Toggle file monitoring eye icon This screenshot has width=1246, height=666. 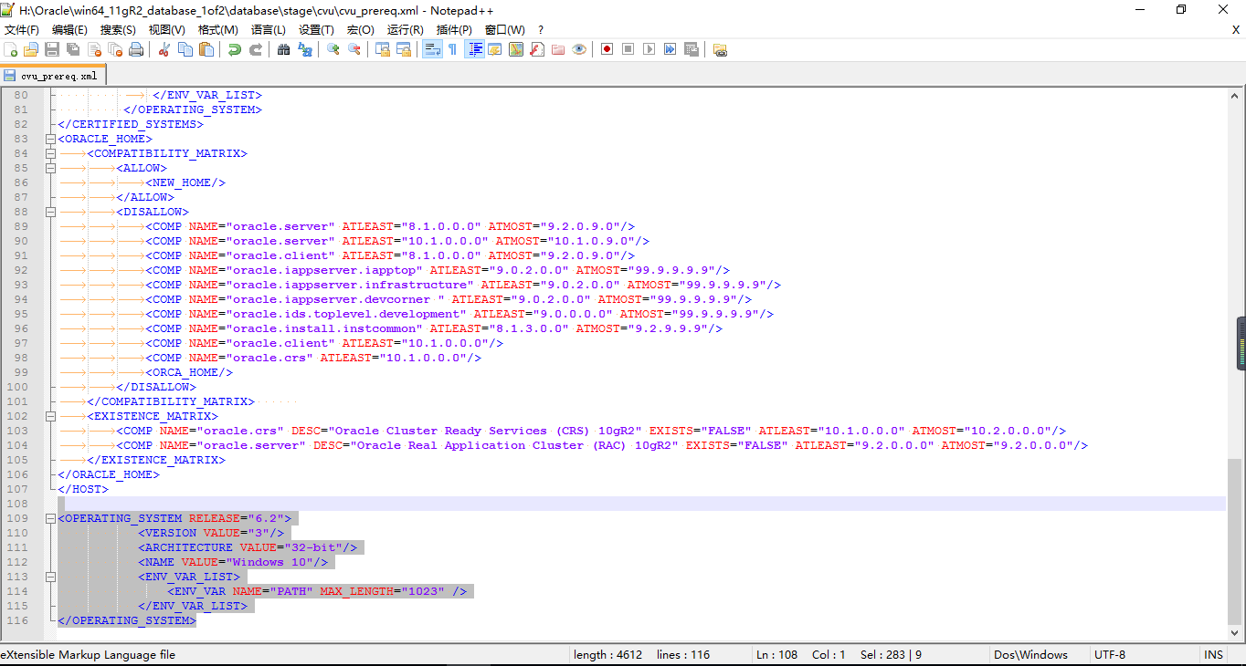click(579, 49)
